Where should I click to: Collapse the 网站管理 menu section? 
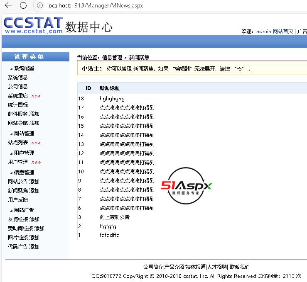point(11,134)
